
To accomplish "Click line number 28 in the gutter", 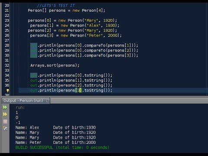I will [x=7, y=45].
